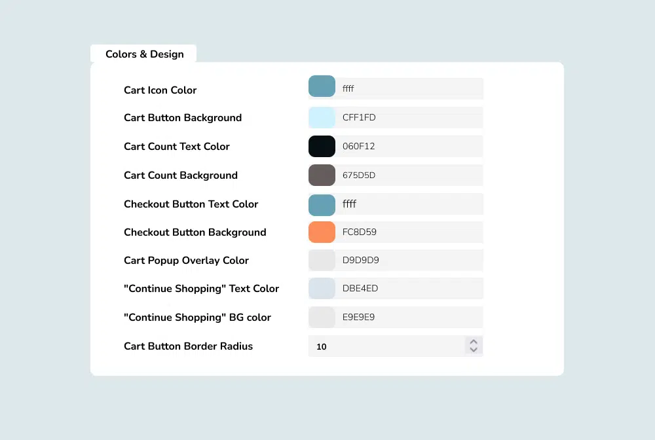Viewport: 655px width, 440px height.
Task: Choose the Cart Popup Overlay Color swatch
Action: [322, 260]
